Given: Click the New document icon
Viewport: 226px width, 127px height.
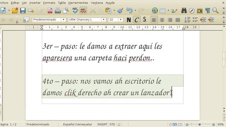Looking at the screenshot, I should pos(3,11).
